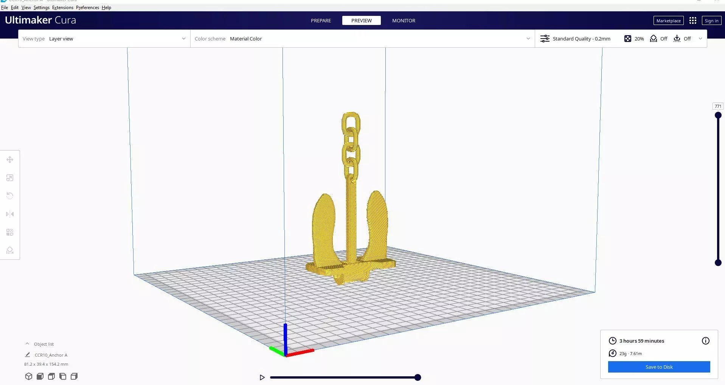This screenshot has height=385, width=725.
Task: Click the layer number 771 field
Action: pos(718,106)
